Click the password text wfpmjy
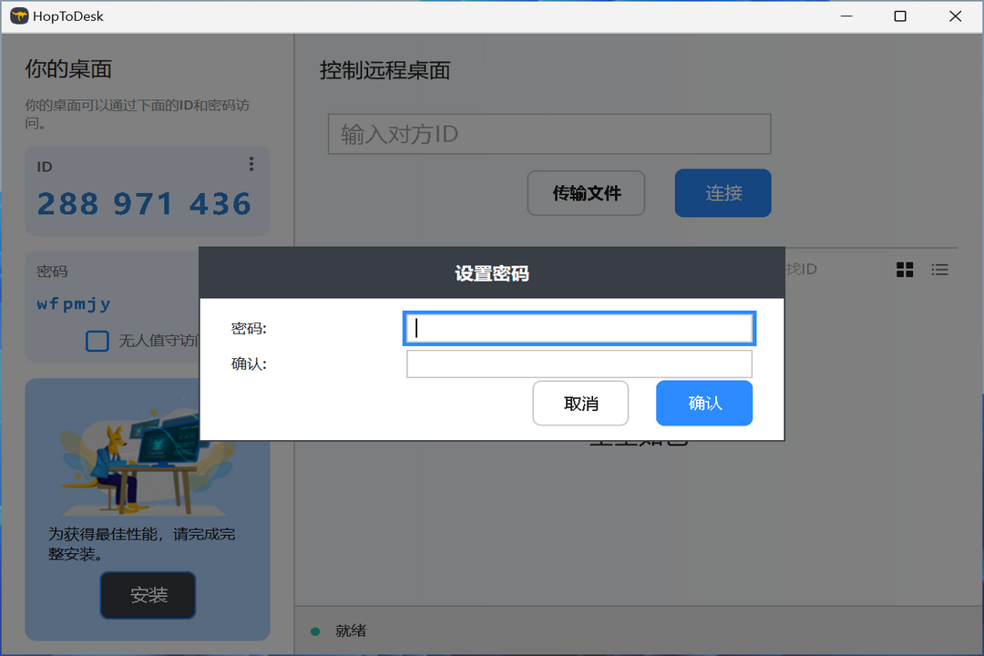The image size is (984, 656). pyautogui.click(x=73, y=303)
